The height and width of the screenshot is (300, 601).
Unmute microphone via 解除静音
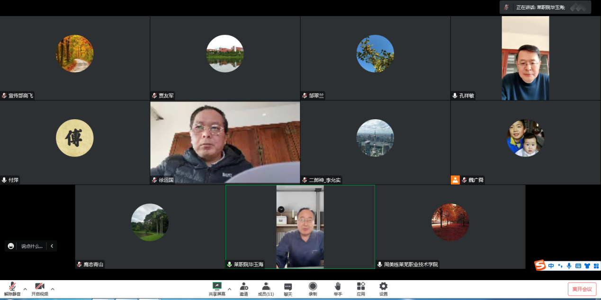click(x=12, y=287)
